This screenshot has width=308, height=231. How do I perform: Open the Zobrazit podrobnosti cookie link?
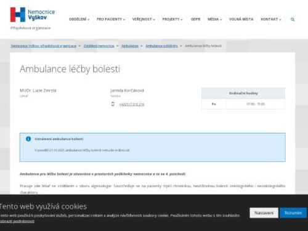pos(17,221)
